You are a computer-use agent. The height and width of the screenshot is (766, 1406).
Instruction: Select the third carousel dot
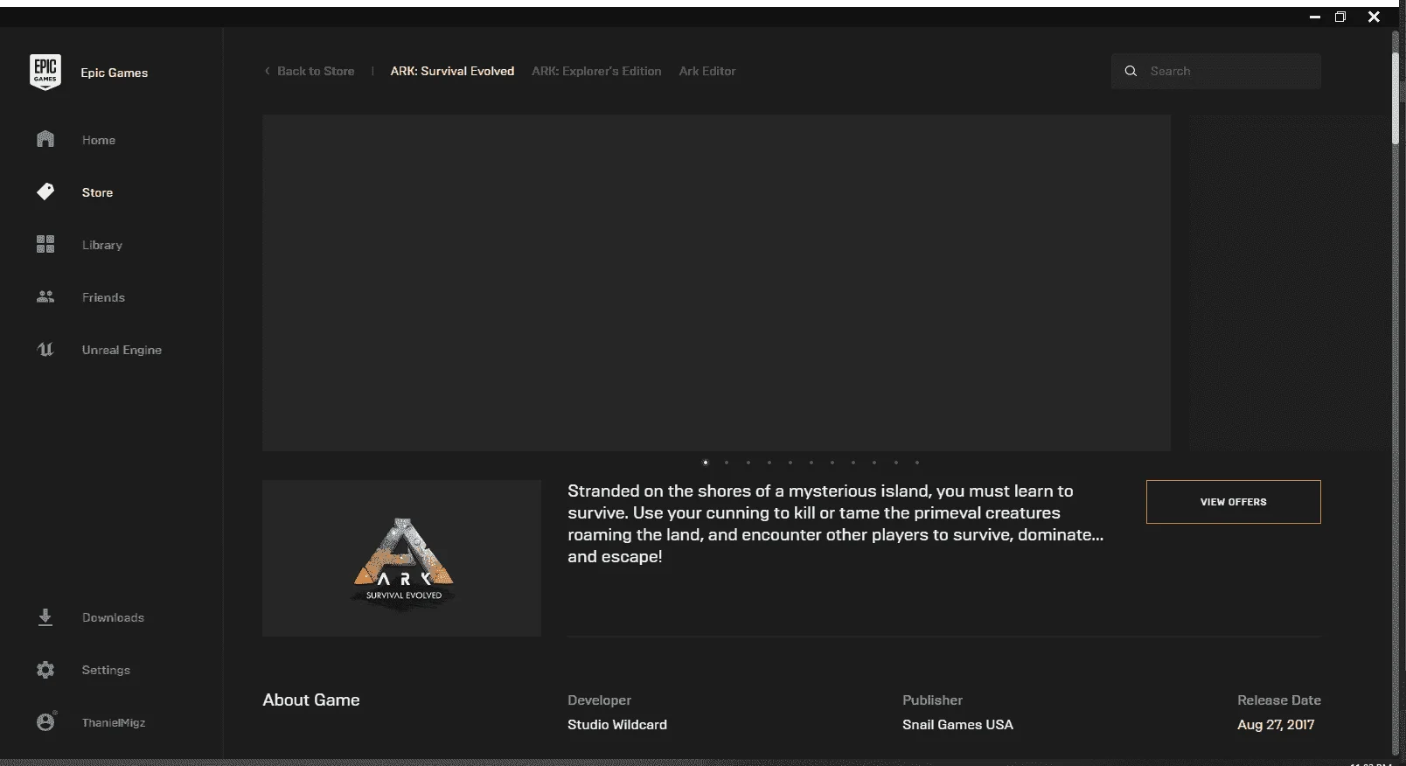pos(748,463)
